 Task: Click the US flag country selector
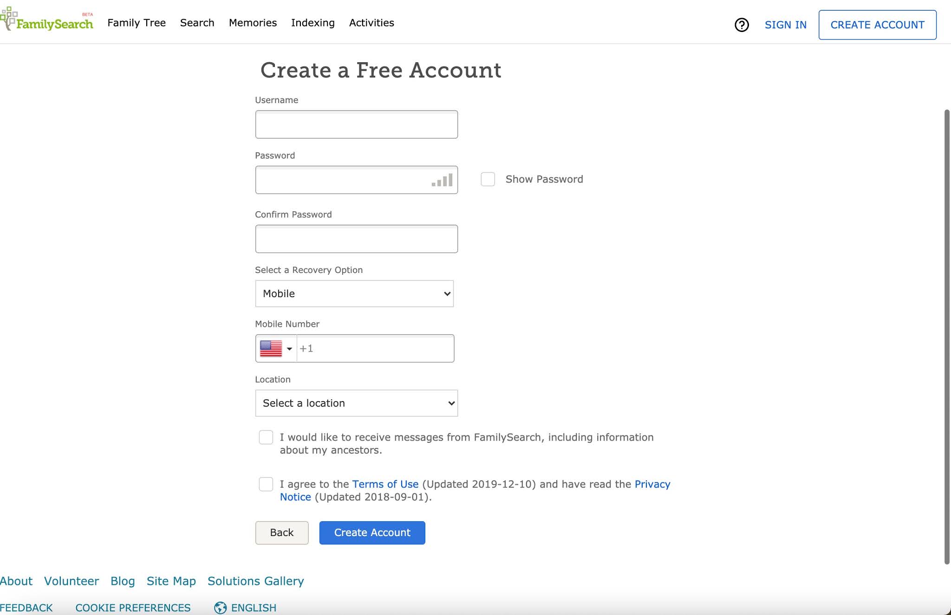click(271, 349)
